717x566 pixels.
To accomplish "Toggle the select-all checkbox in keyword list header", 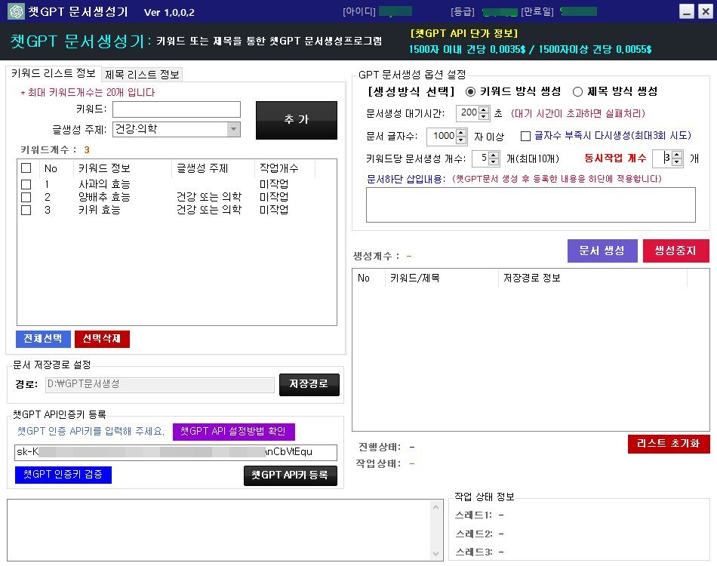I will (x=26, y=168).
